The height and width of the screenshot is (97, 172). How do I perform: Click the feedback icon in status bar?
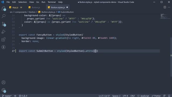[164, 96]
